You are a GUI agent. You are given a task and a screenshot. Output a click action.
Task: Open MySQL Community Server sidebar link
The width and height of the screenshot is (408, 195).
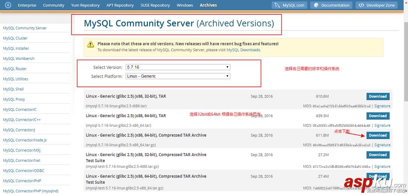pos(25,28)
